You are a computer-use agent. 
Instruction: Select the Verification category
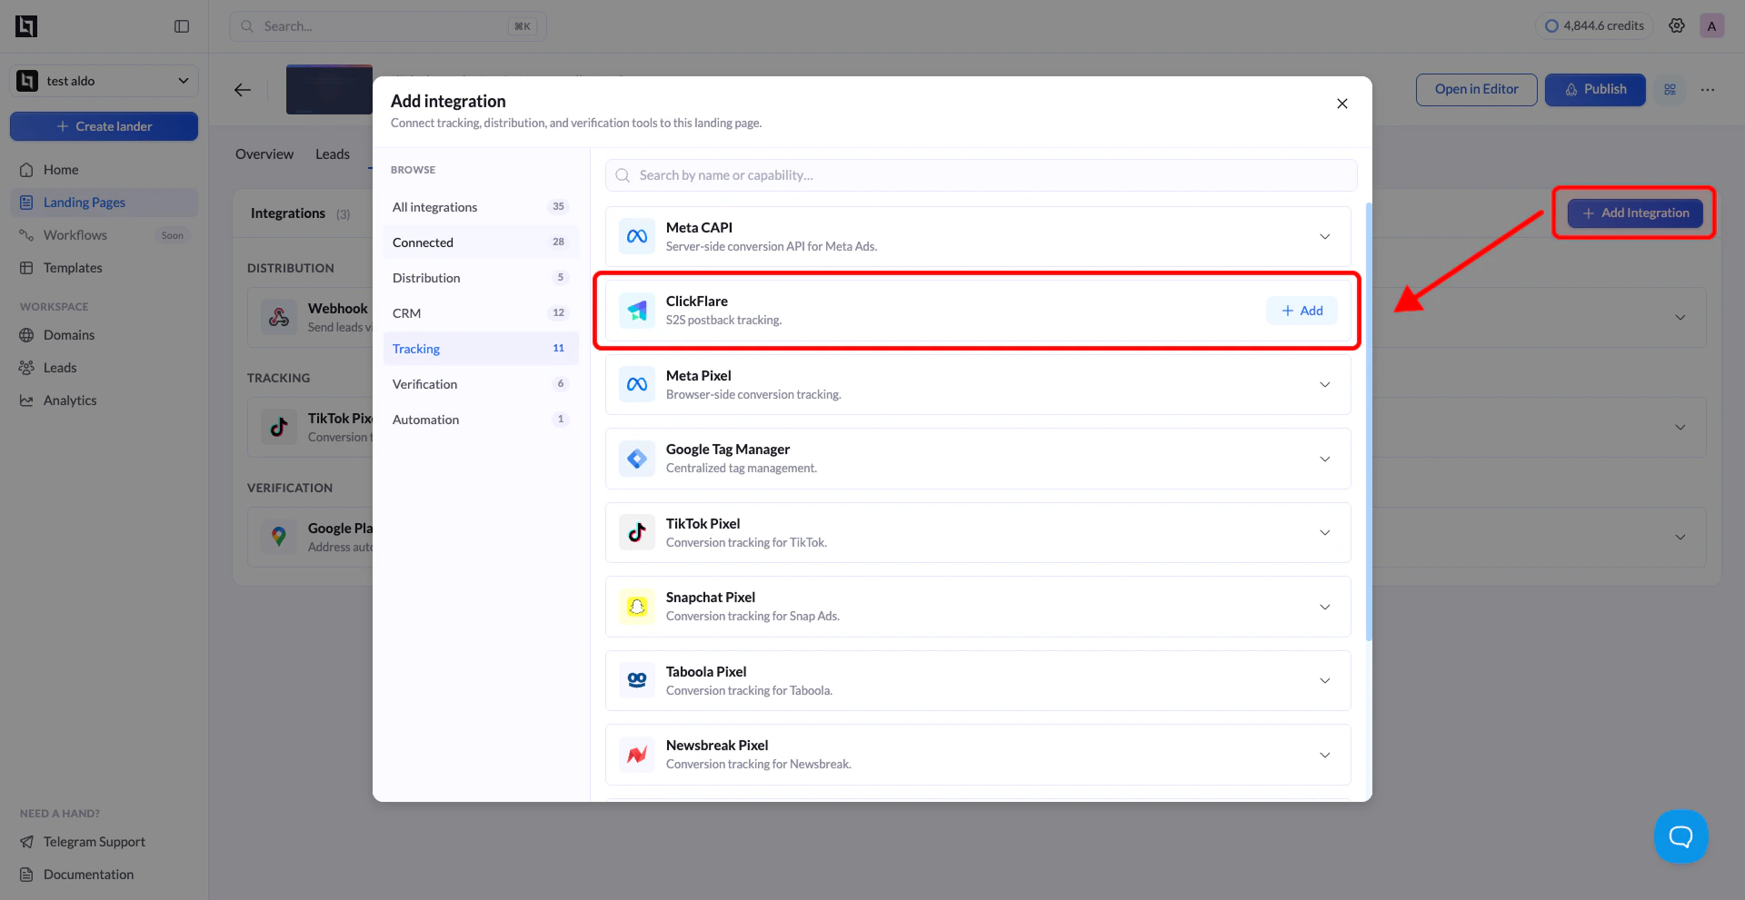pyautogui.click(x=481, y=384)
